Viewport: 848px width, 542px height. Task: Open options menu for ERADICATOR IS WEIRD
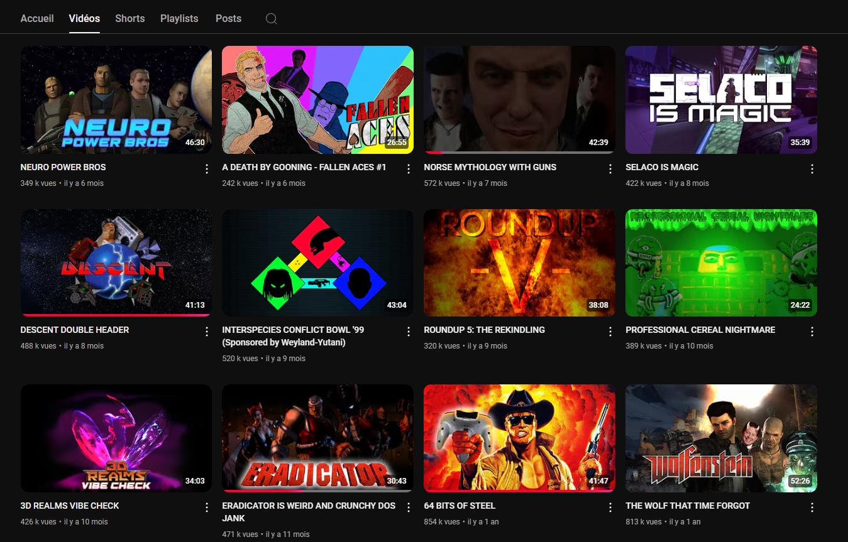[x=409, y=507]
